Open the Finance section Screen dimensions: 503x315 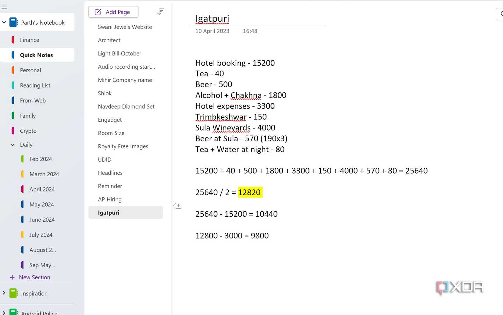tap(29, 40)
